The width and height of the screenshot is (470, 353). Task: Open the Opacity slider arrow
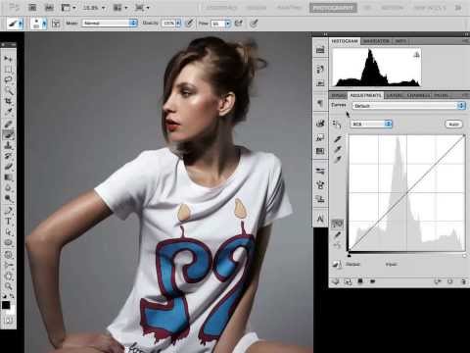[x=178, y=24]
